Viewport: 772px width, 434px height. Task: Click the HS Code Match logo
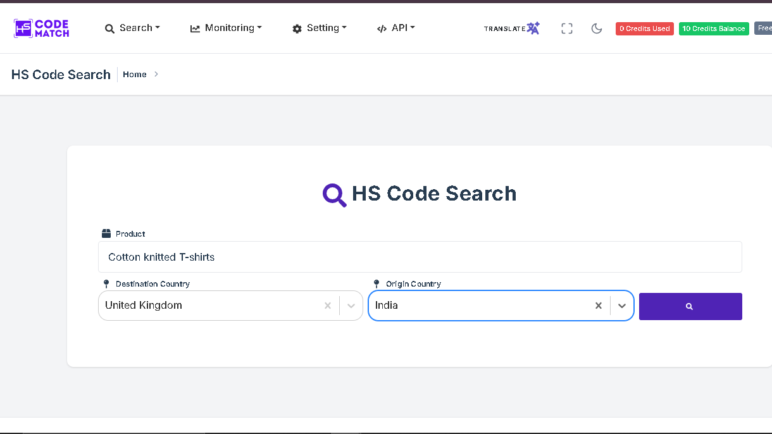[42, 28]
